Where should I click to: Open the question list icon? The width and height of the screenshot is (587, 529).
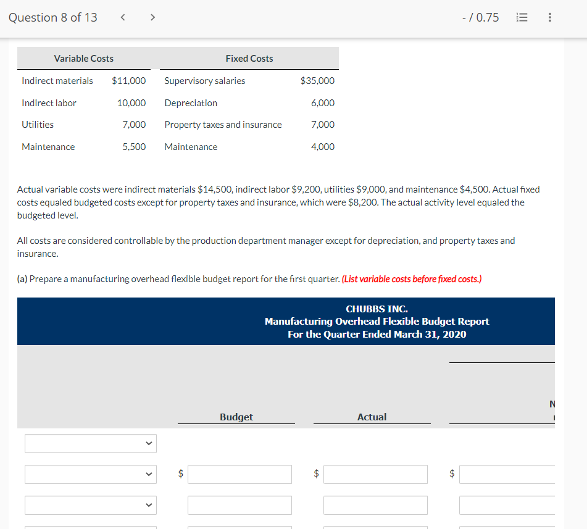coord(522,17)
